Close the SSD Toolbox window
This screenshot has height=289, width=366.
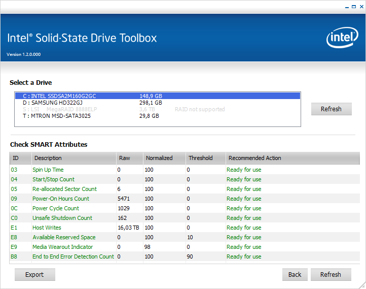tap(361, 7)
